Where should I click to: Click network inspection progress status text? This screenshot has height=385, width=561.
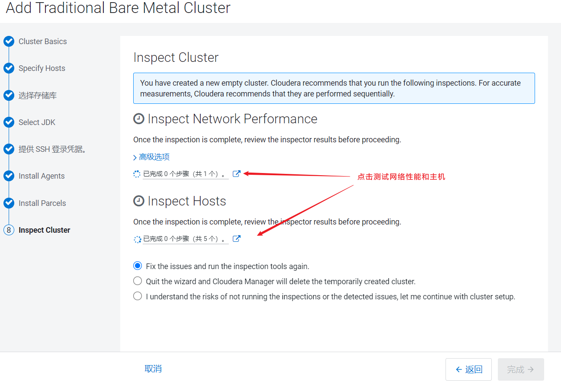[186, 174]
